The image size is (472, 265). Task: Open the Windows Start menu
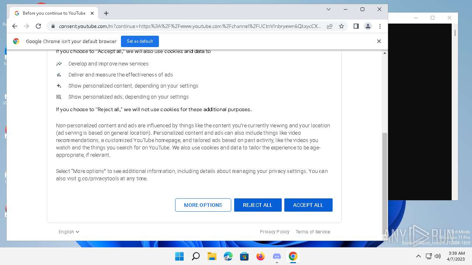(x=180, y=257)
